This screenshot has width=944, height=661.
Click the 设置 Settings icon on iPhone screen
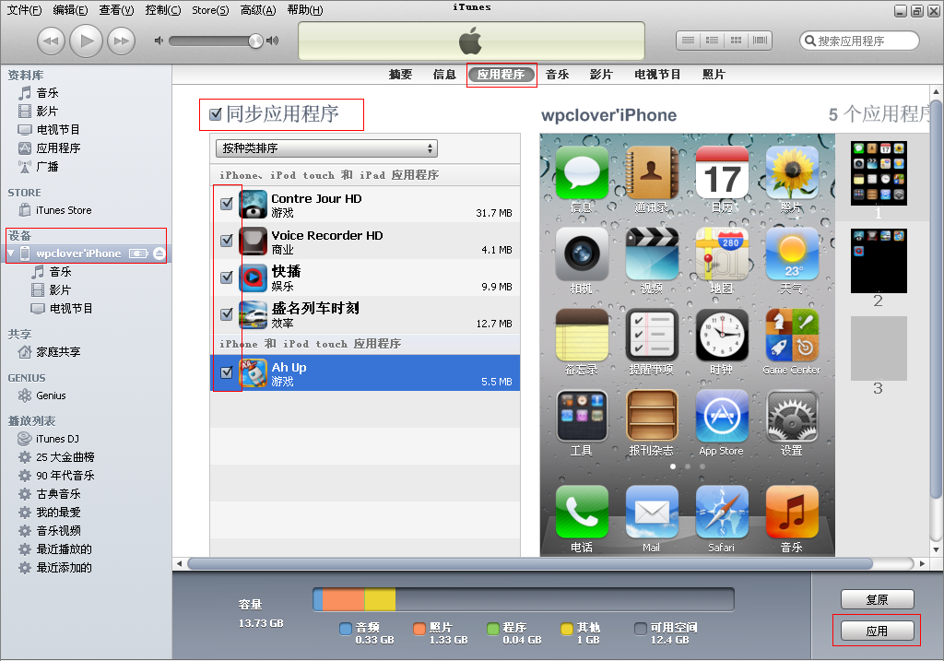(792, 416)
